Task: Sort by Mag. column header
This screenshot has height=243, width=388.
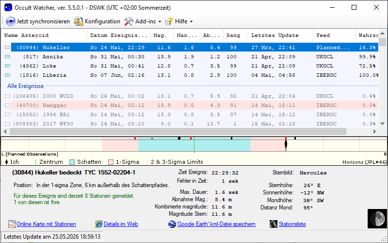Action: tap(162, 35)
